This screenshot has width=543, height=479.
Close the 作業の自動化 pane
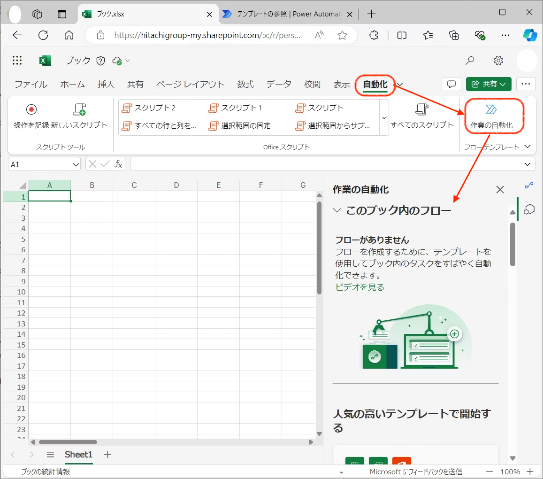tap(500, 190)
